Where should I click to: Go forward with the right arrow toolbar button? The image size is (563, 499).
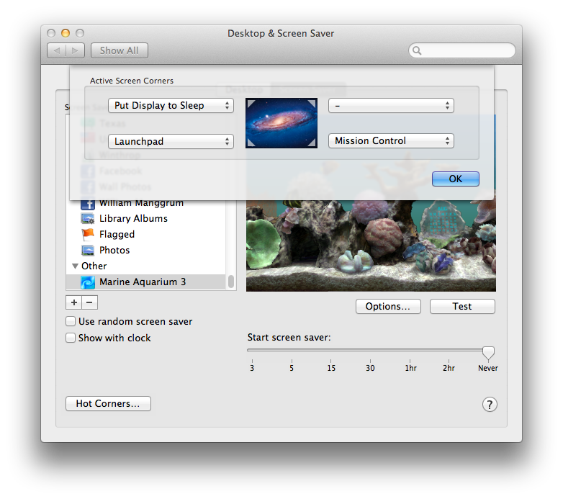(x=75, y=50)
